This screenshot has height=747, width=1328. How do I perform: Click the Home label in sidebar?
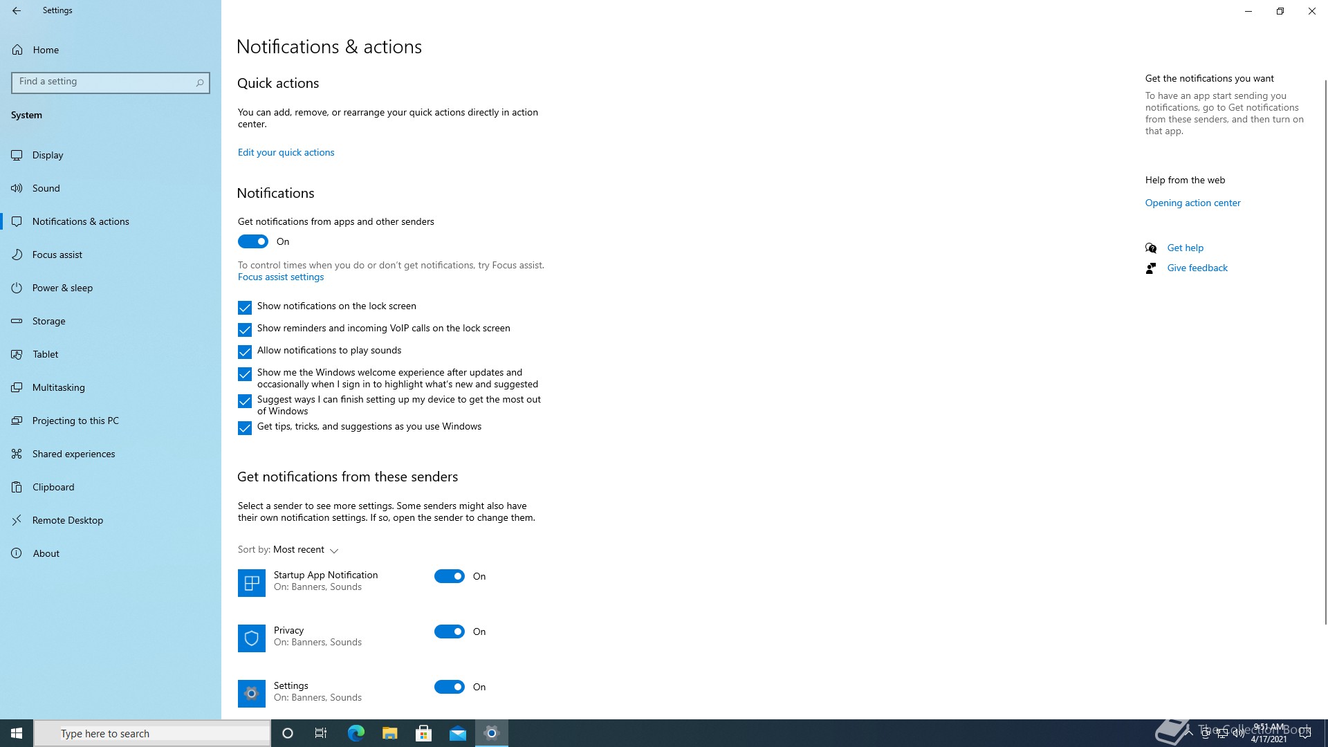point(46,50)
